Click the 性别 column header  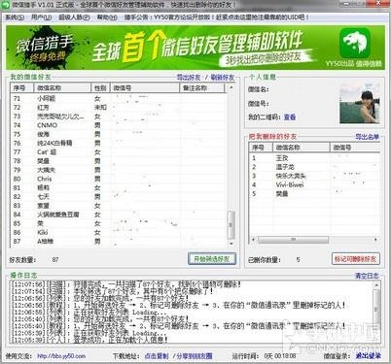101,87
